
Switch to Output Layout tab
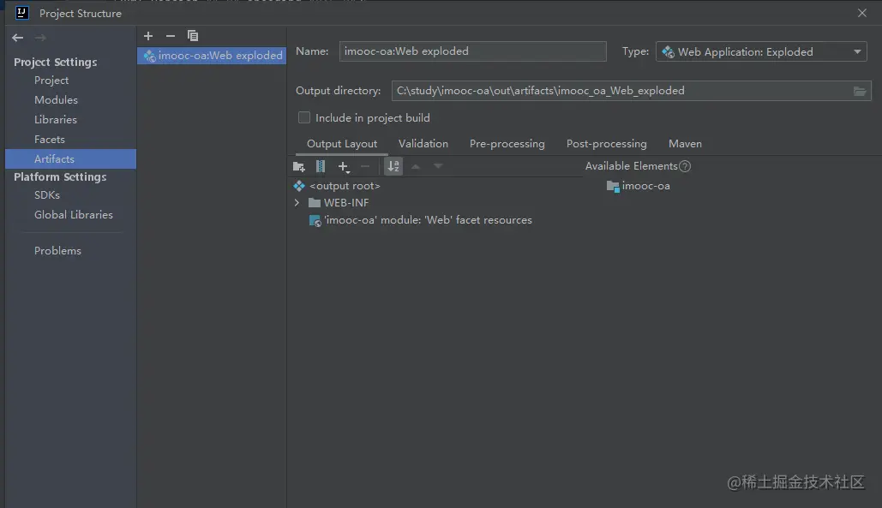(x=341, y=144)
